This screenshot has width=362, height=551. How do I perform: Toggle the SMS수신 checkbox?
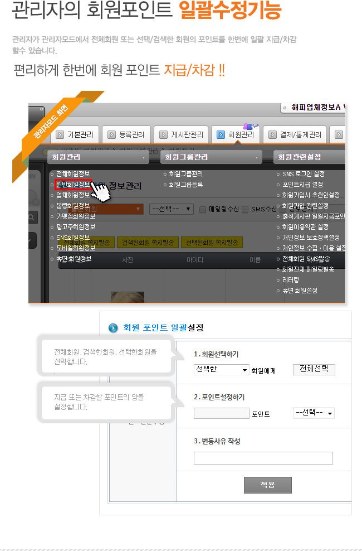(x=245, y=210)
